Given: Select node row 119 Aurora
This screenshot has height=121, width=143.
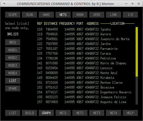Looking at the screenshot, I should click(x=74, y=34).
